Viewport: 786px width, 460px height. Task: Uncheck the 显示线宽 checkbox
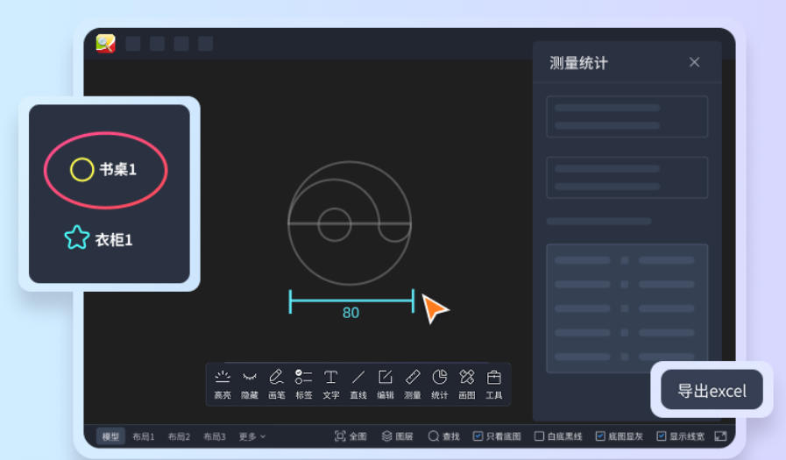(662, 436)
